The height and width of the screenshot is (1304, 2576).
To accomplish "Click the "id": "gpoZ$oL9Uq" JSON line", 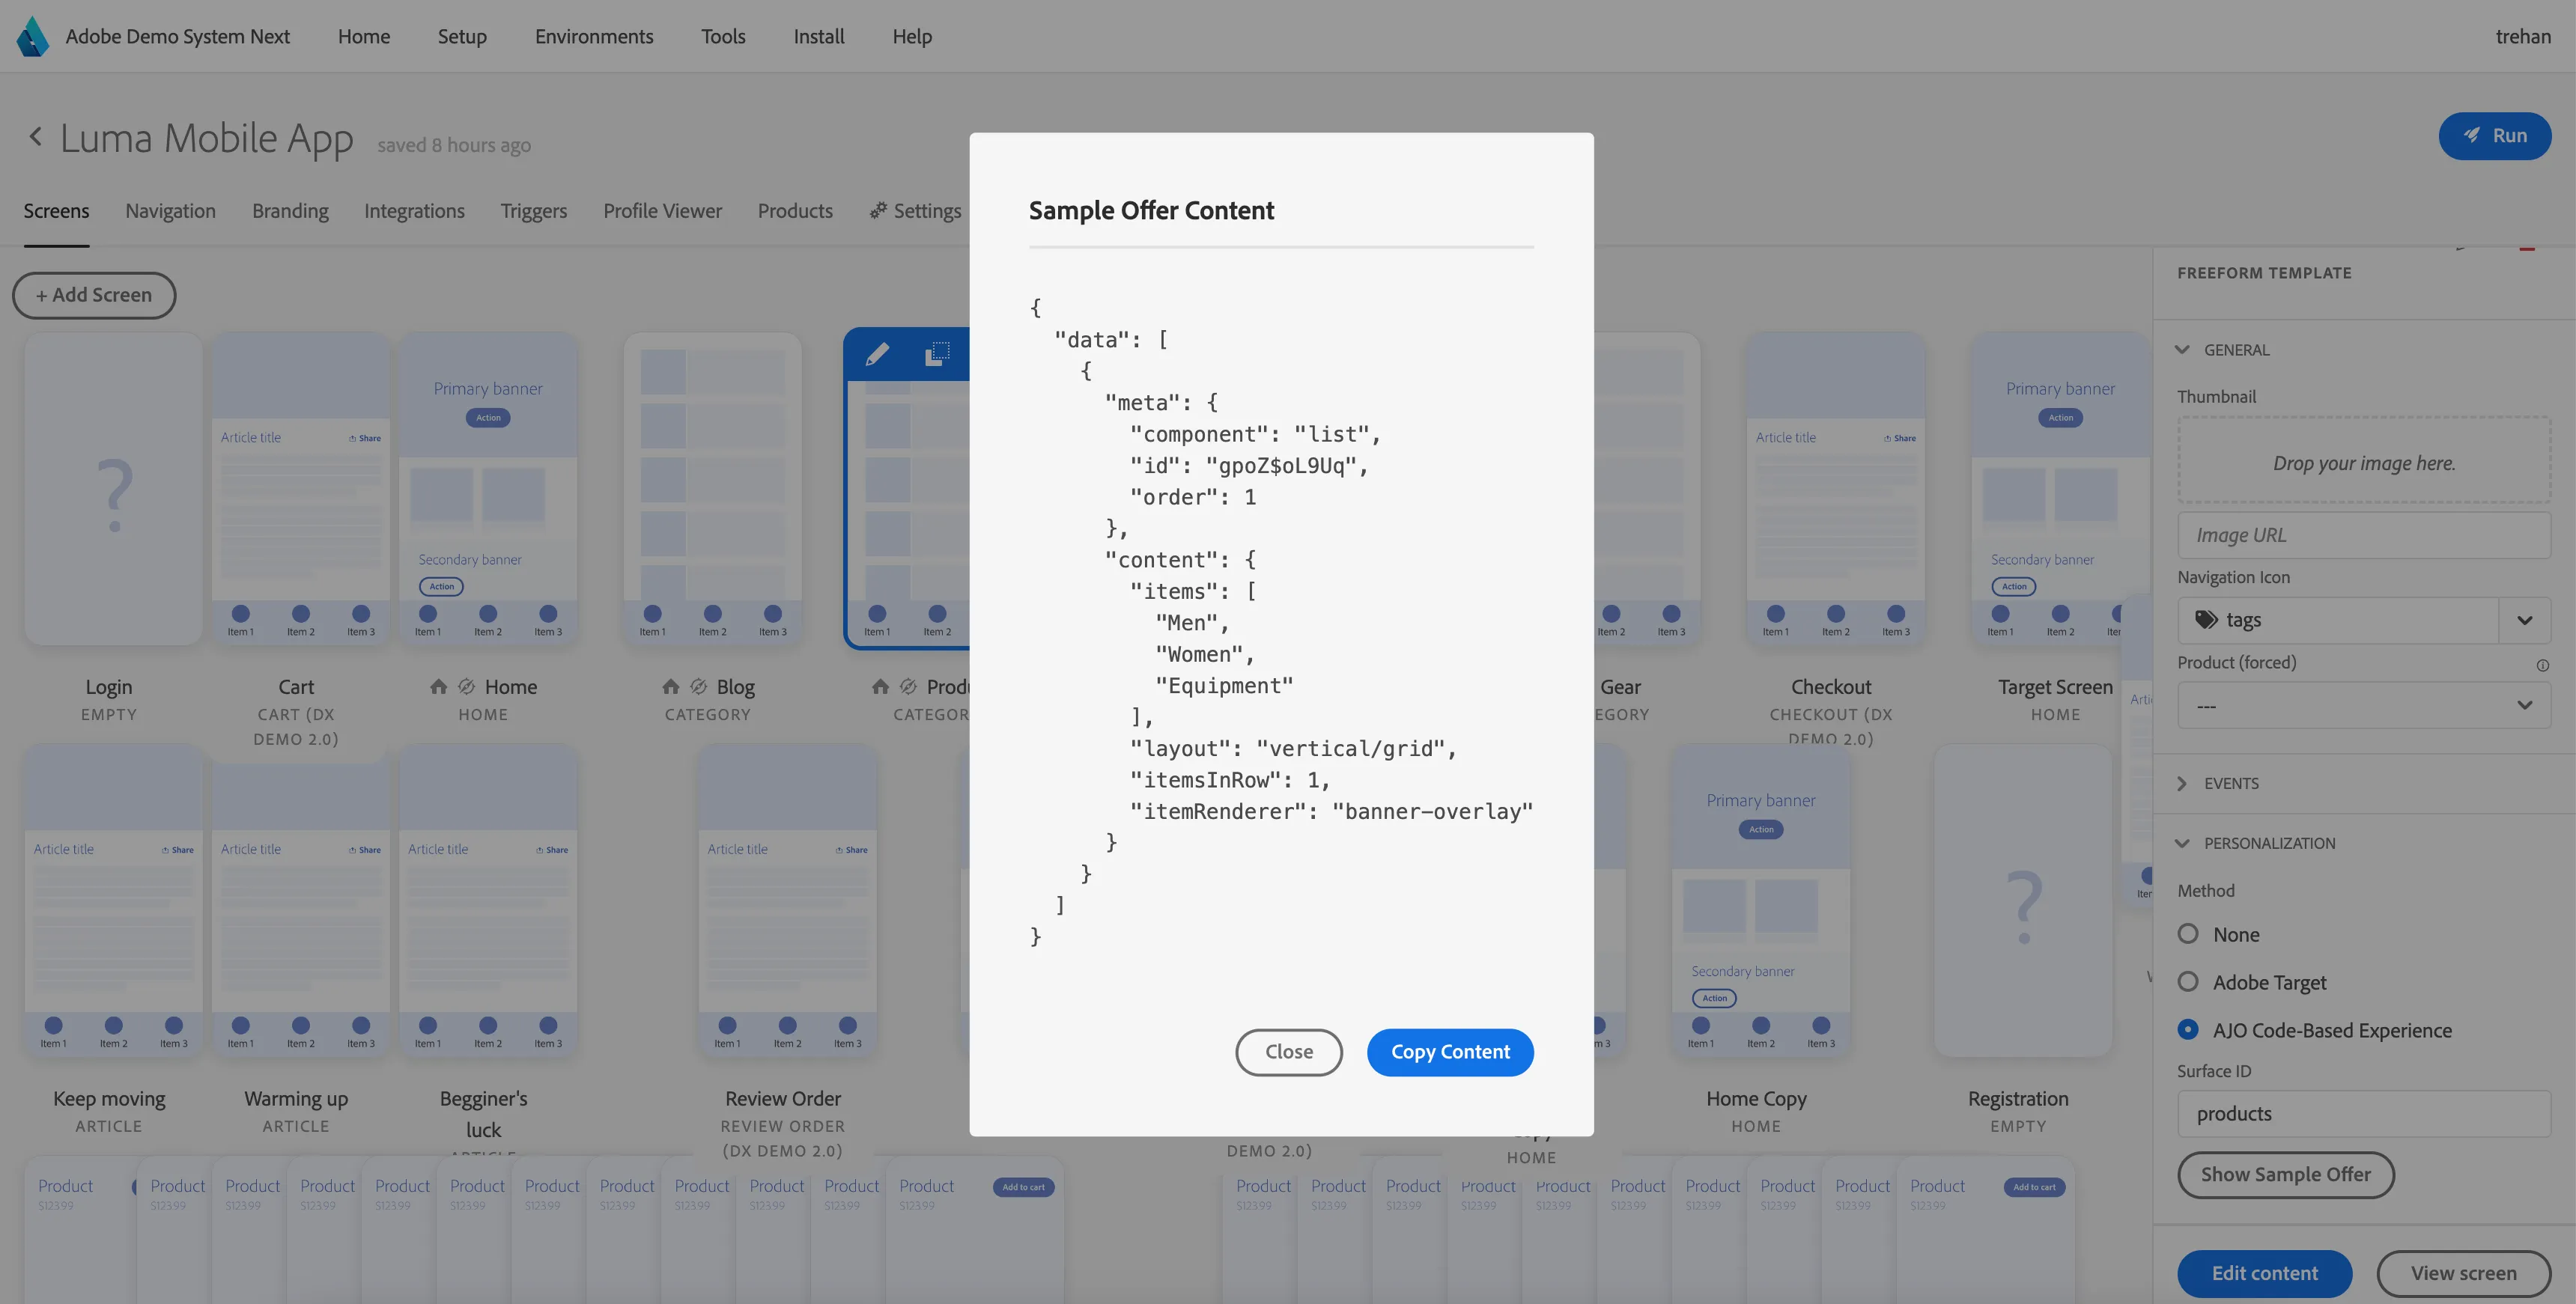I will pyautogui.click(x=1249, y=465).
